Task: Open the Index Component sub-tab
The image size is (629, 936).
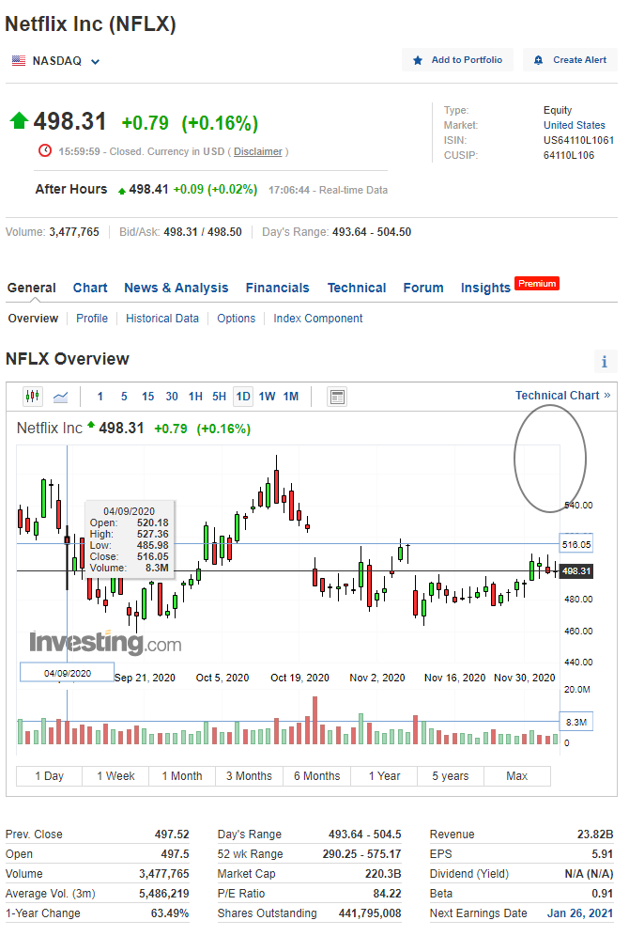Action: pyautogui.click(x=317, y=319)
